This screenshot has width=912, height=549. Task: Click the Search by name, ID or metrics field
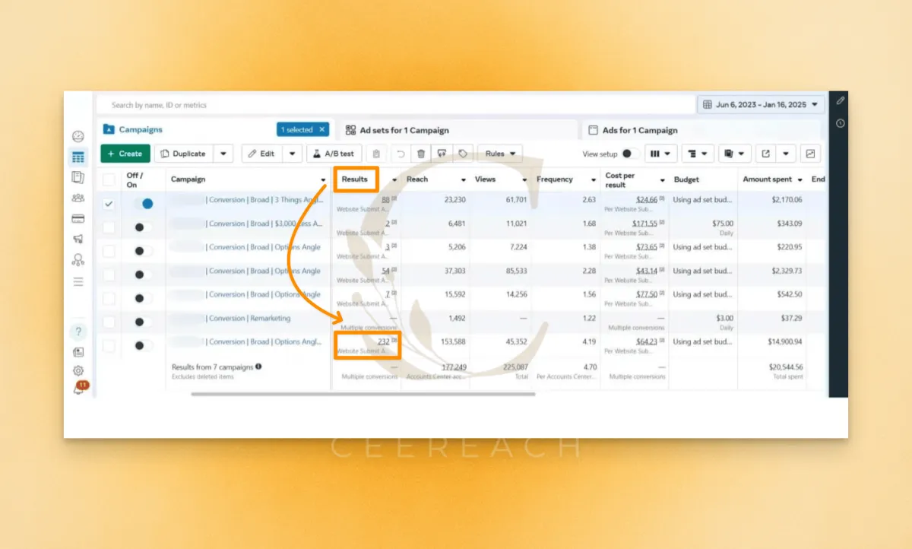(395, 105)
